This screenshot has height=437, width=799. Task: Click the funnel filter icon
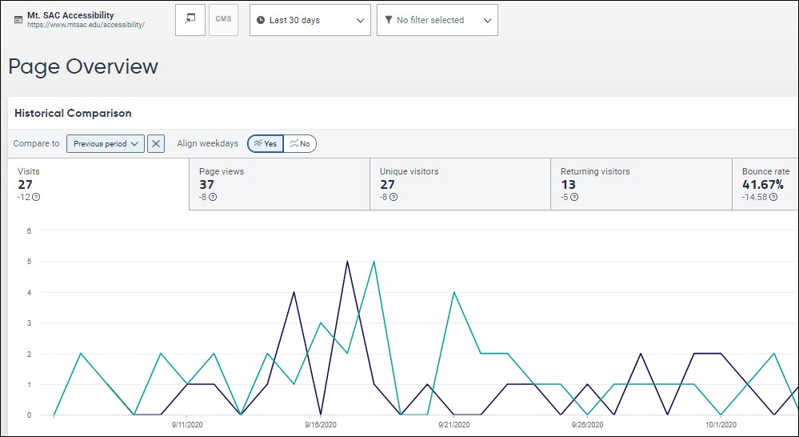388,20
